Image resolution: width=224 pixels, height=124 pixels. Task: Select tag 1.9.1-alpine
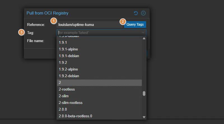[x=99, y=49]
